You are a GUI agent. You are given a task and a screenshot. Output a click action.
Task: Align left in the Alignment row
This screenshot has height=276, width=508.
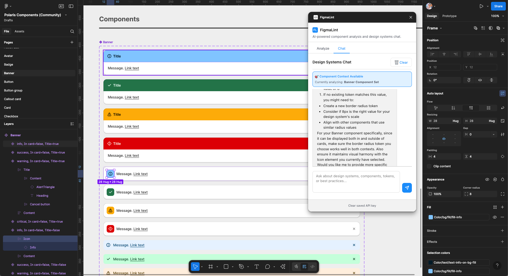432,54
